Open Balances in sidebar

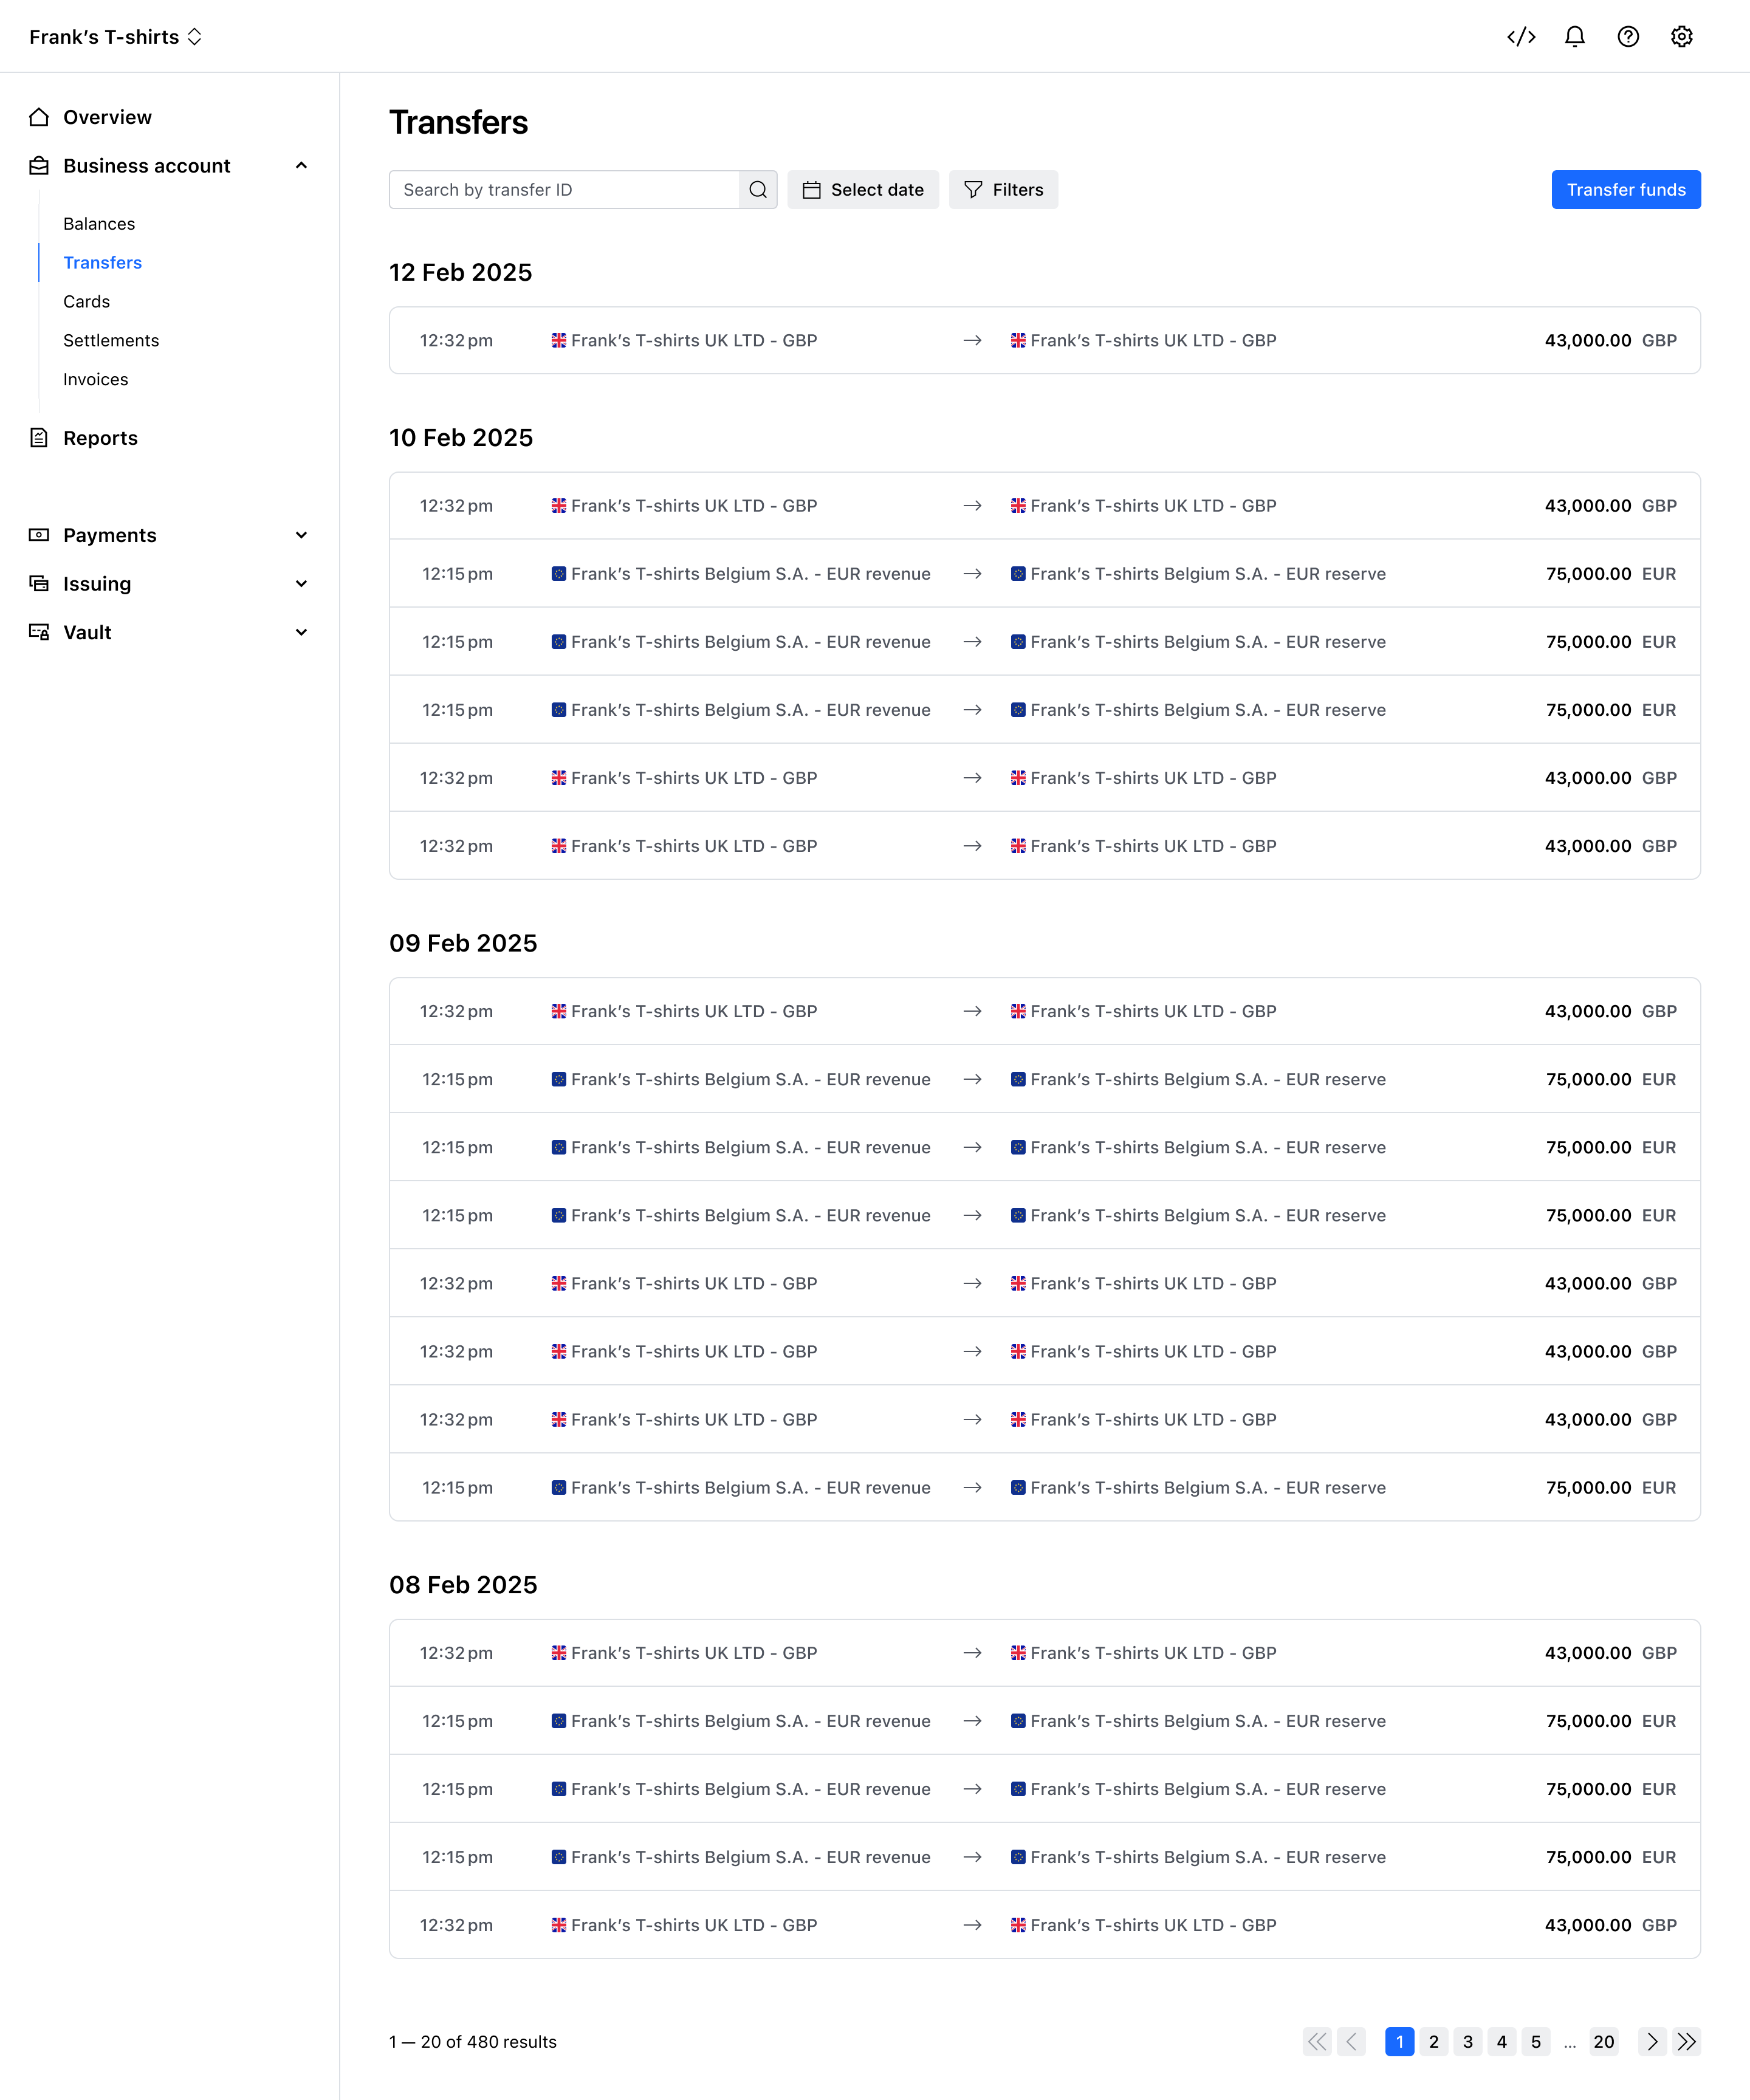click(99, 224)
